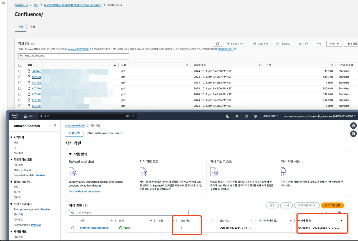Click the upper round icon at right edge
The image size is (358, 241).
[354, 126]
